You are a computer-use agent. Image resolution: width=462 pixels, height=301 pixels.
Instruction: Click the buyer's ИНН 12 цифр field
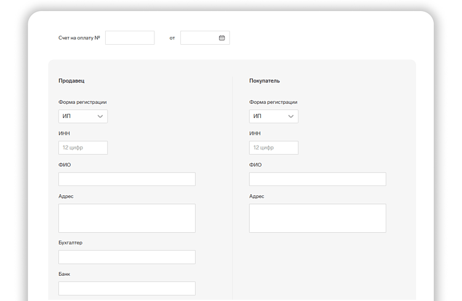tap(274, 148)
